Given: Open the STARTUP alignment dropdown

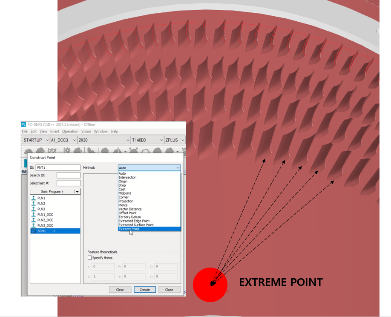Looking at the screenshot, I should click(x=36, y=140).
